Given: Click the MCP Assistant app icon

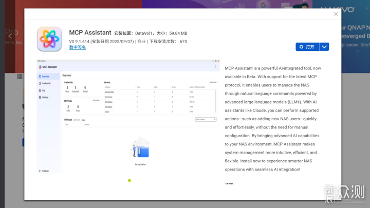Looking at the screenshot, I should pyautogui.click(x=49, y=39).
